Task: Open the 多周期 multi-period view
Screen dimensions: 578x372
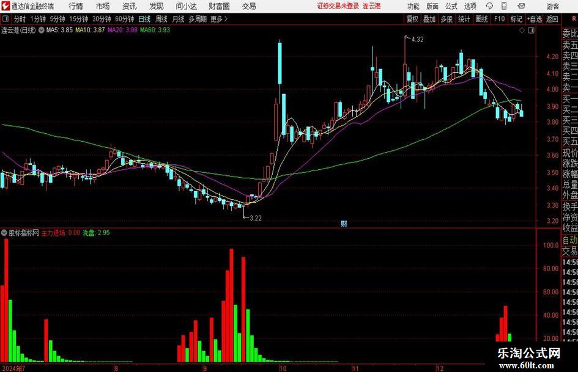Action: tap(198, 19)
